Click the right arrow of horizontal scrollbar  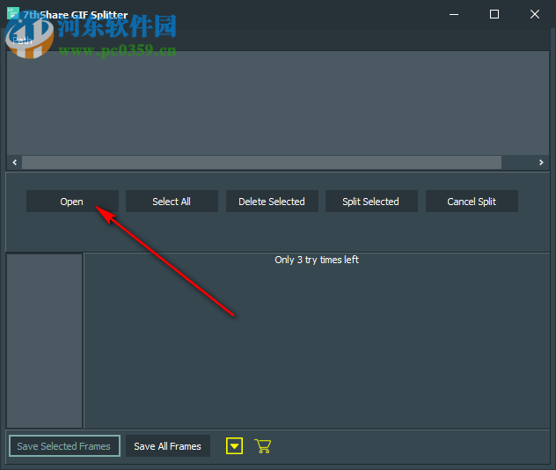coord(541,163)
